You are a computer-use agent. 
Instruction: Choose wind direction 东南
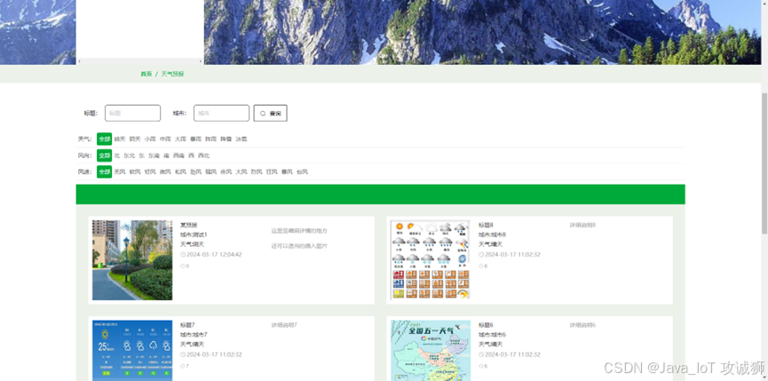154,155
